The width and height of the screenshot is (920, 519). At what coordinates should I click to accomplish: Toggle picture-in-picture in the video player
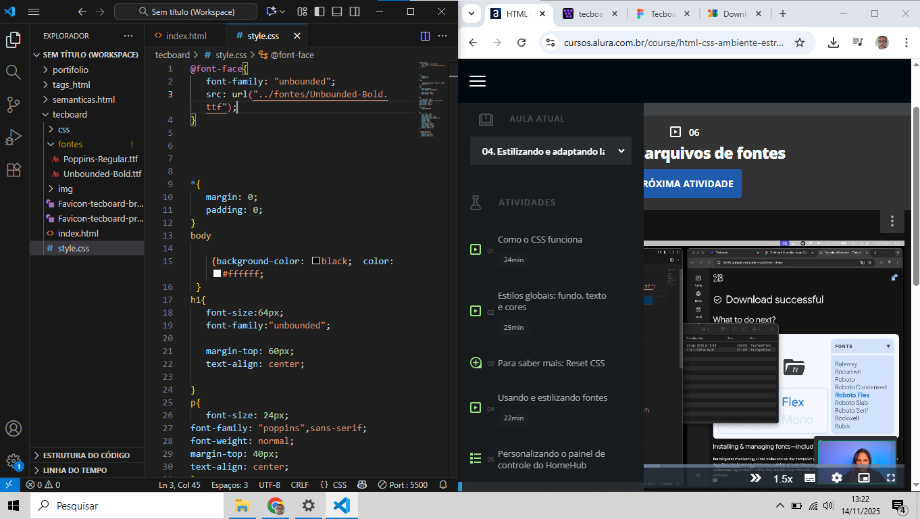tap(864, 478)
